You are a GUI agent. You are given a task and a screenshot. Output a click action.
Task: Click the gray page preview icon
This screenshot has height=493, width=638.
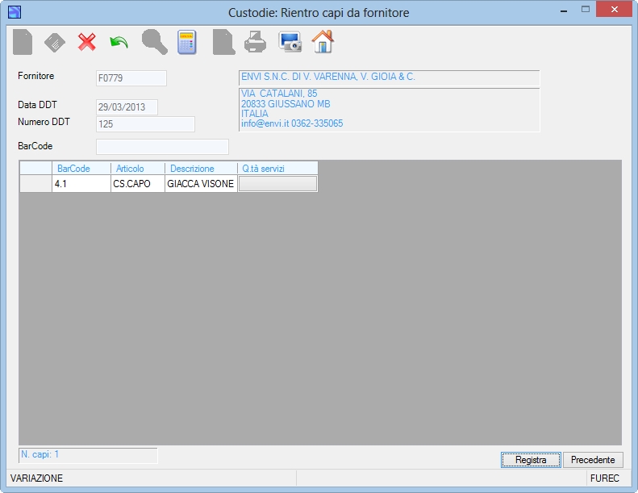click(x=223, y=42)
